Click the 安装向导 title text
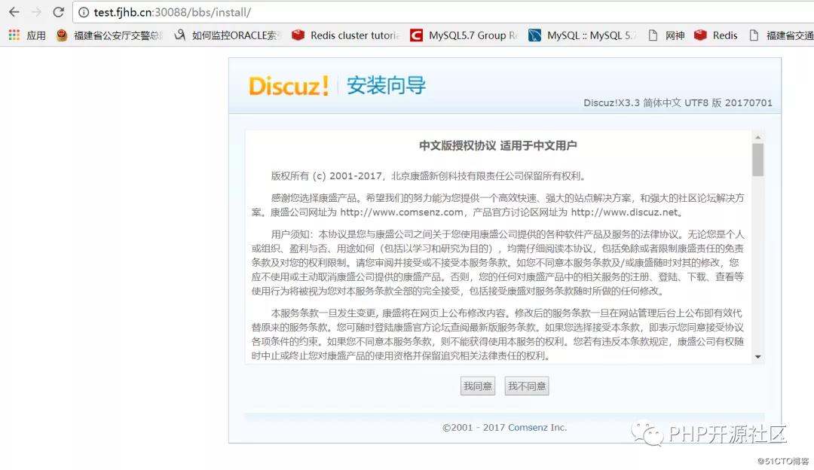 386,86
